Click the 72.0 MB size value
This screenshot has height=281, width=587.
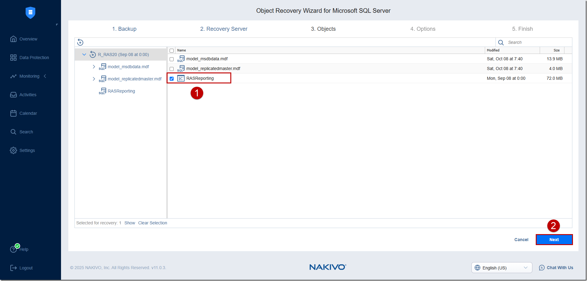555,78
